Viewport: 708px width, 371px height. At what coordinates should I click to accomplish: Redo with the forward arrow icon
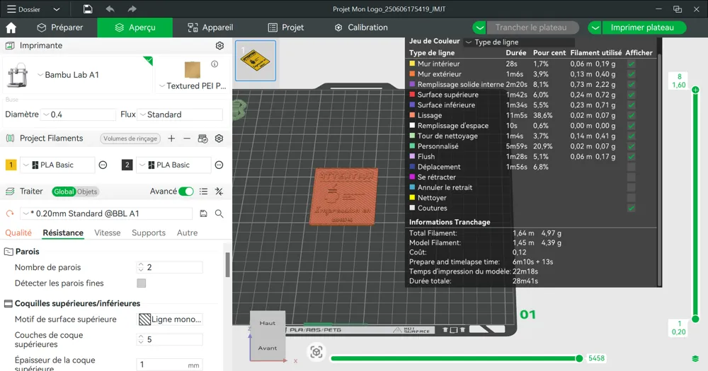coord(132,9)
